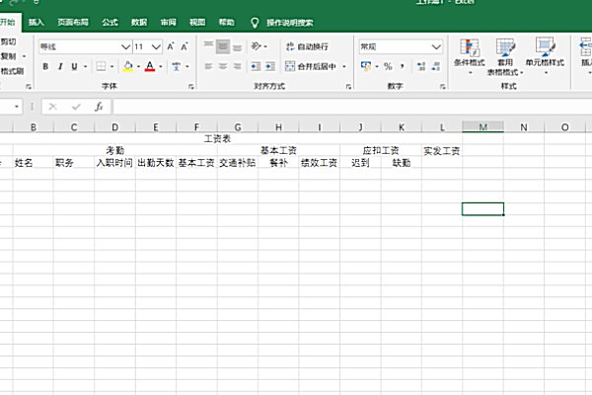Click 剪切 cut button
The image size is (592, 395).
coord(8,41)
